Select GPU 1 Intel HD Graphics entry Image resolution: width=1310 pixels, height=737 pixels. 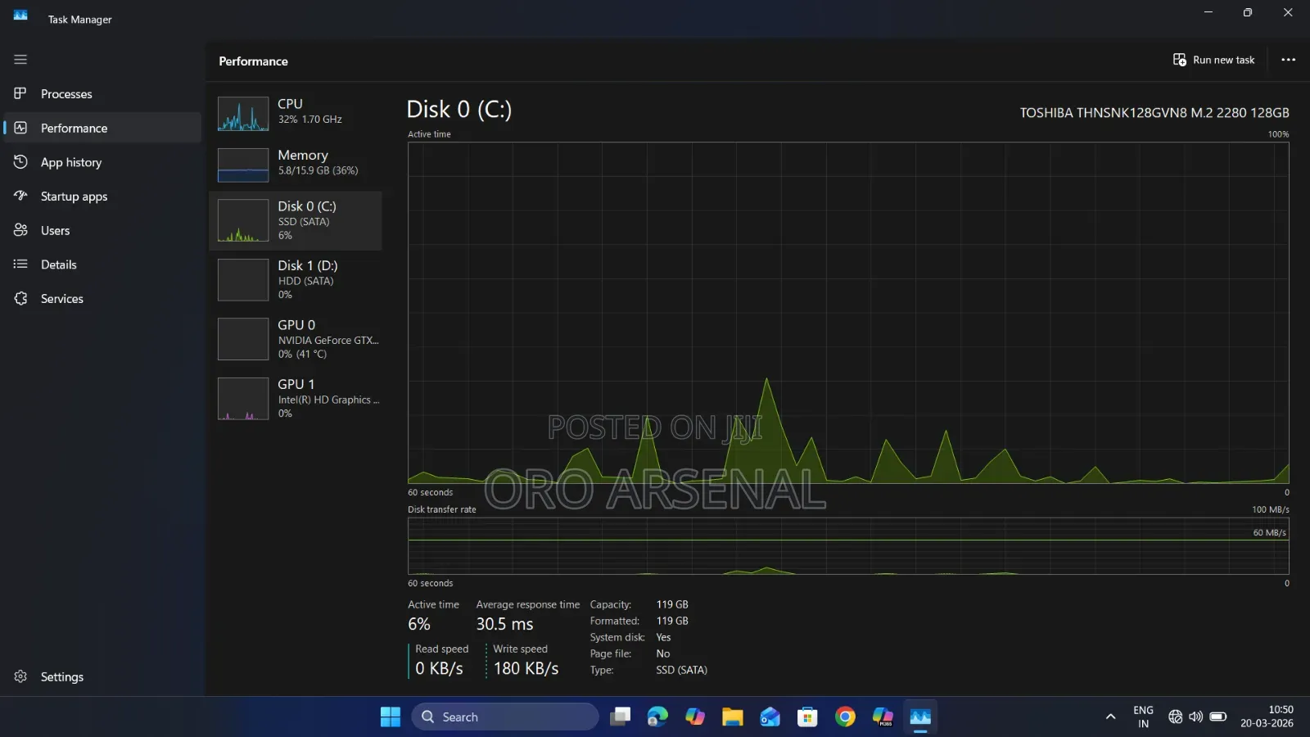point(296,399)
